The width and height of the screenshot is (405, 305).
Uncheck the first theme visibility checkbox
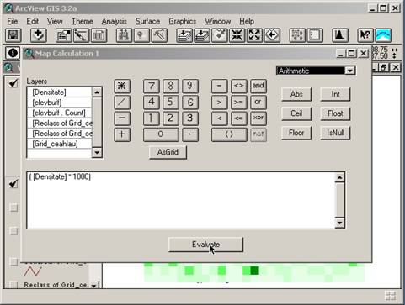tap(13, 83)
